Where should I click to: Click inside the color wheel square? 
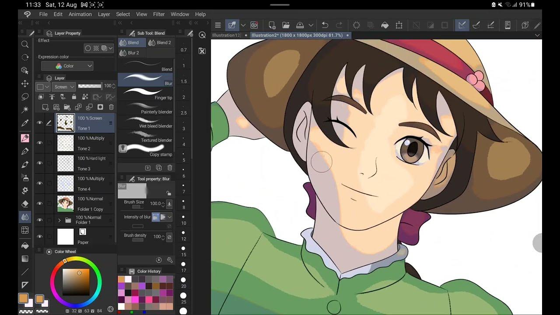pos(76,282)
